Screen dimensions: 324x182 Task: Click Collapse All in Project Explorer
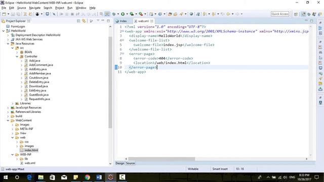78,21
